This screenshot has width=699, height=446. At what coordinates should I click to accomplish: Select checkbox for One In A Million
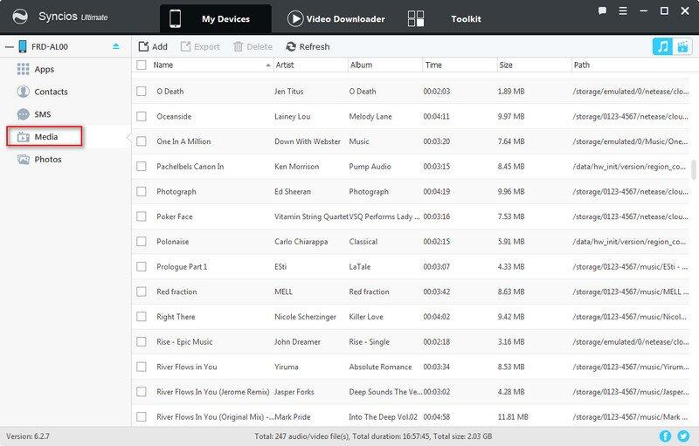point(142,141)
